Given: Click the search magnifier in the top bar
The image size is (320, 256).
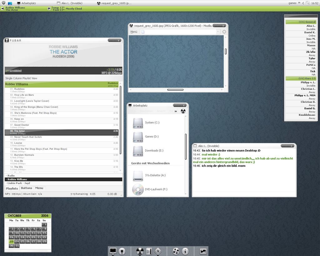Looking at the screenshot, I should coord(307,3).
